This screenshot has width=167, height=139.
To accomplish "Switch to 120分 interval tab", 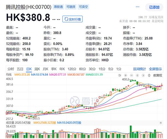I will tap(72, 69).
